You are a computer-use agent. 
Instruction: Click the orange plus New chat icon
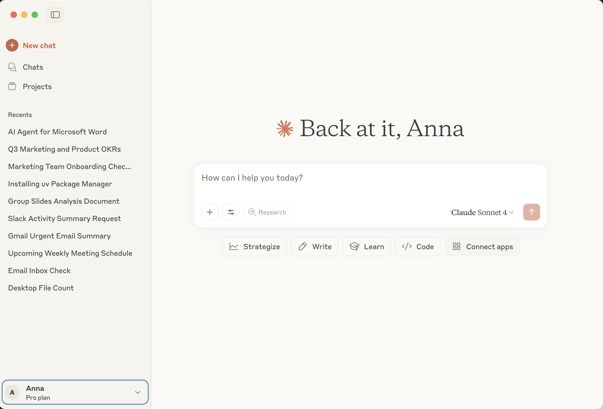point(12,45)
